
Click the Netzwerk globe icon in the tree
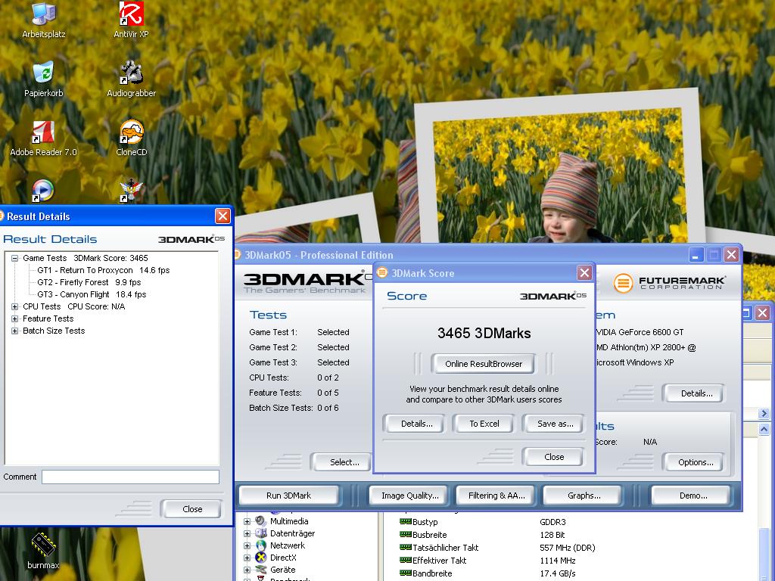click(x=260, y=545)
